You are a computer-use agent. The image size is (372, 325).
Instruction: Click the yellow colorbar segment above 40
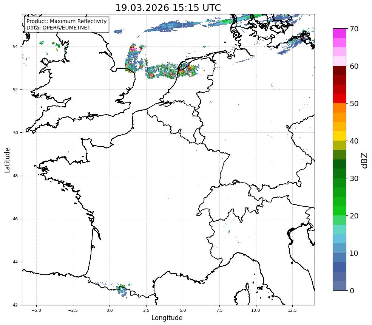tap(340, 136)
